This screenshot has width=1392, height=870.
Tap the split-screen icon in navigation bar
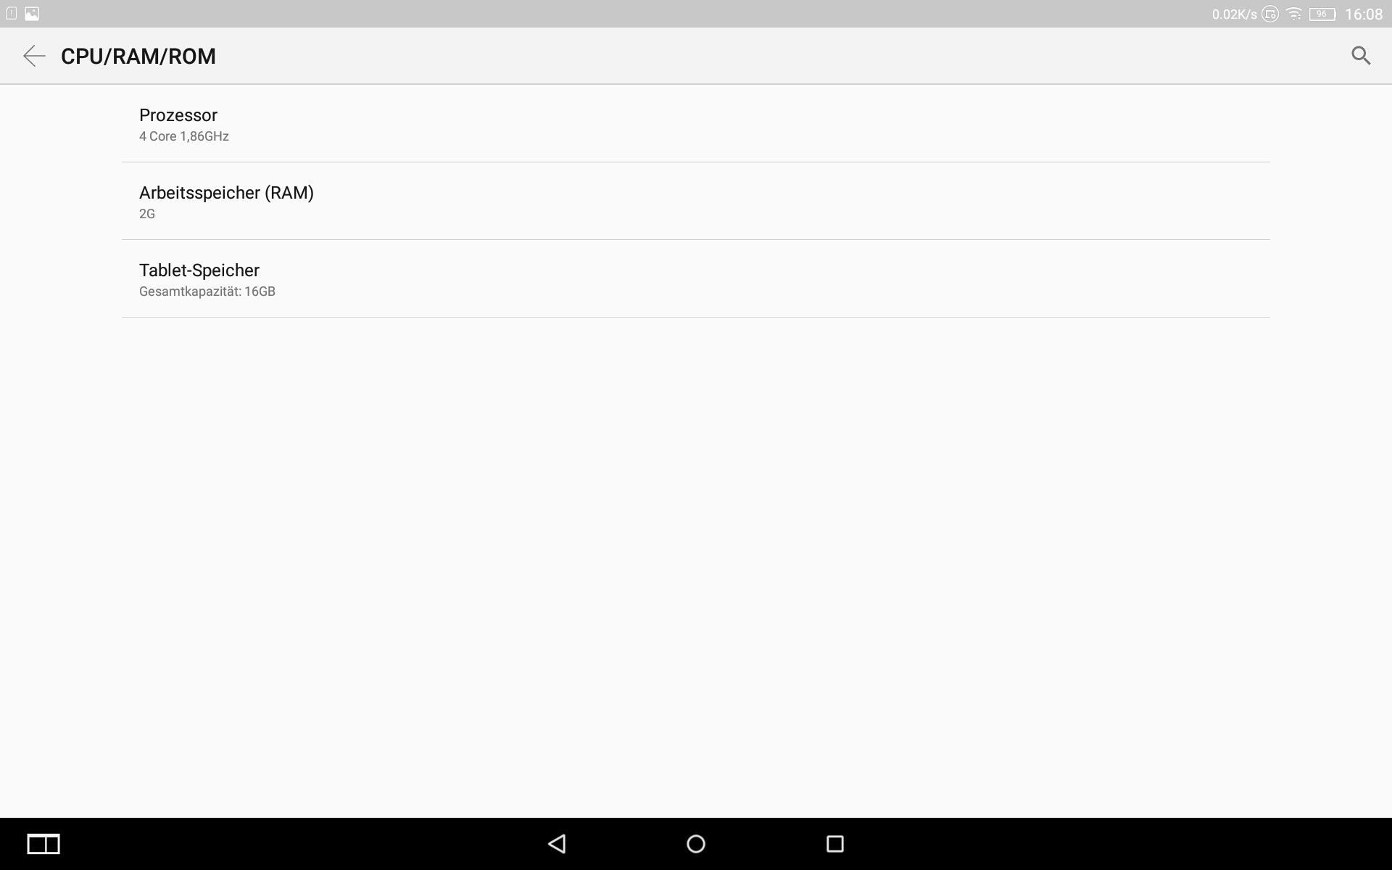click(43, 844)
